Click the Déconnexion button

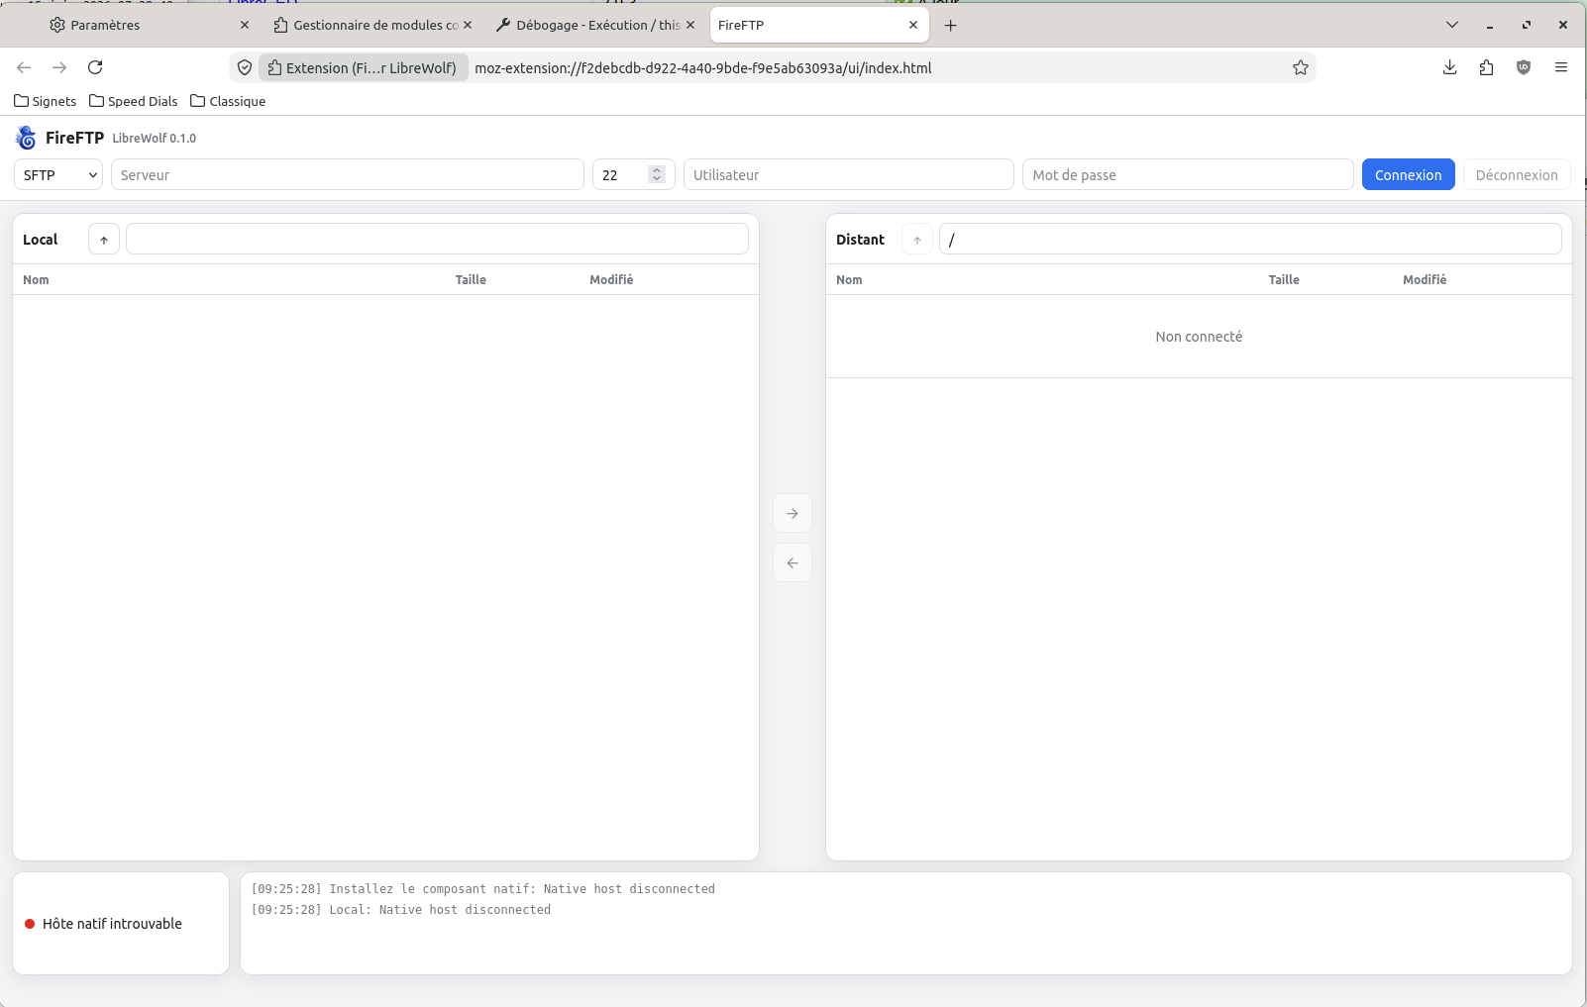[x=1517, y=174]
